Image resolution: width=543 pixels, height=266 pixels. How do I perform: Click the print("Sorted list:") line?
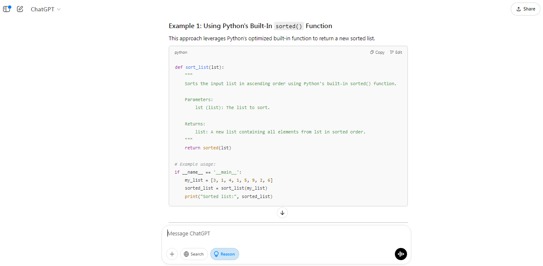tap(228, 196)
